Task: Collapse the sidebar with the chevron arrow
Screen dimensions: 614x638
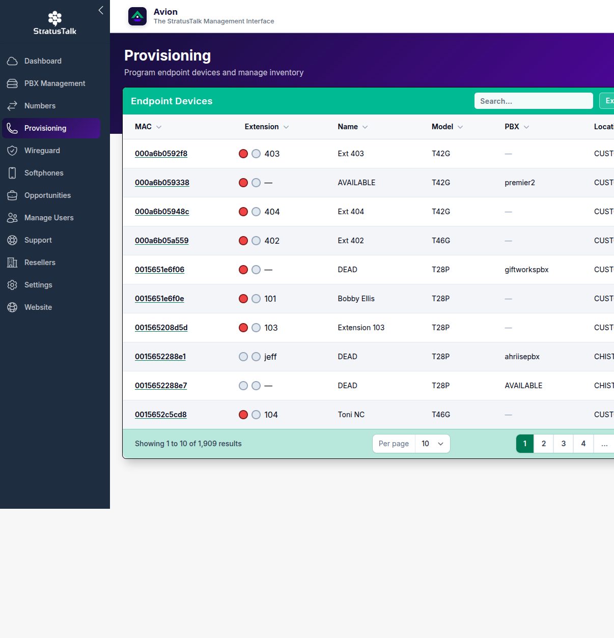Action: (x=101, y=10)
